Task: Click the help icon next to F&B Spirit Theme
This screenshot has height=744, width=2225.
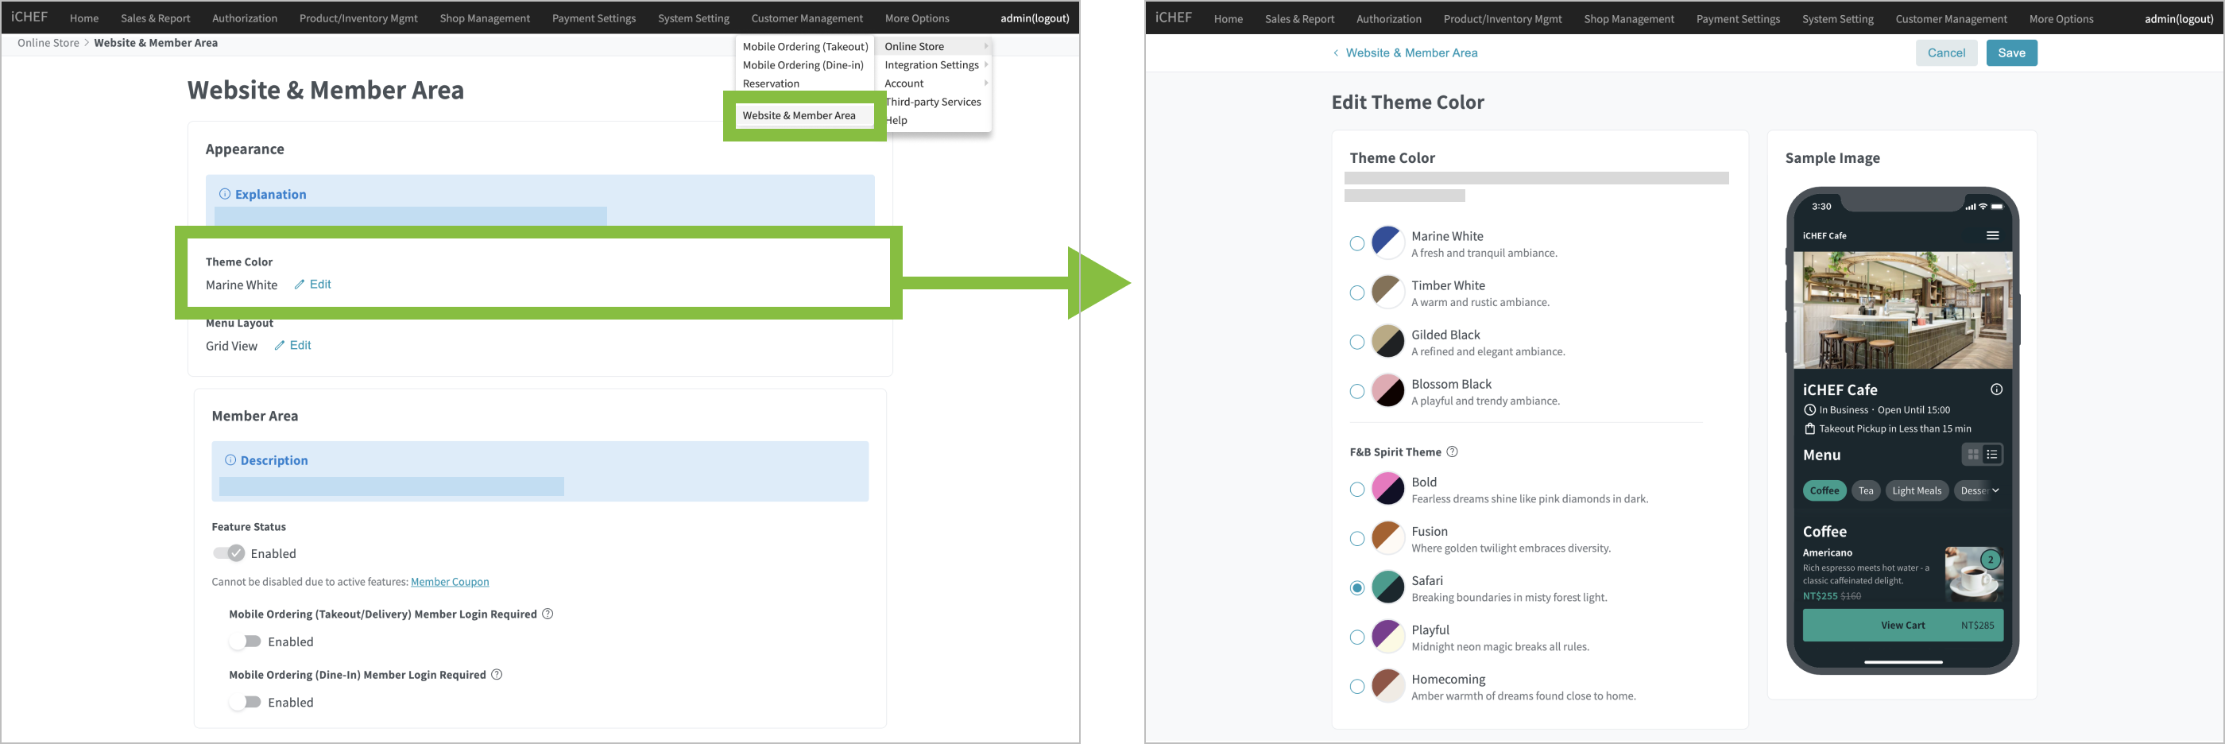Action: (1452, 452)
